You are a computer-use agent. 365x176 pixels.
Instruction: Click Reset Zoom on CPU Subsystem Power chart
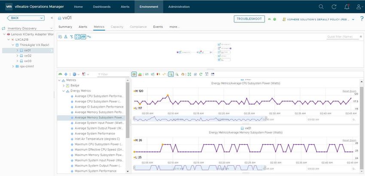pos(349,91)
